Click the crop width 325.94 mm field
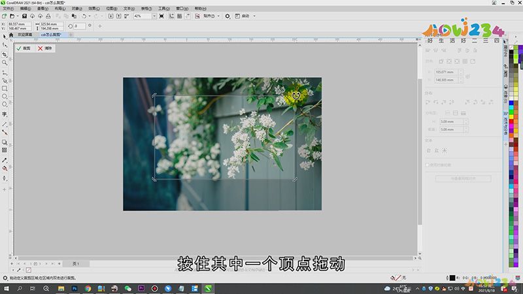Image resolution: width=523 pixels, height=294 pixels. pyautogui.click(x=52, y=24)
